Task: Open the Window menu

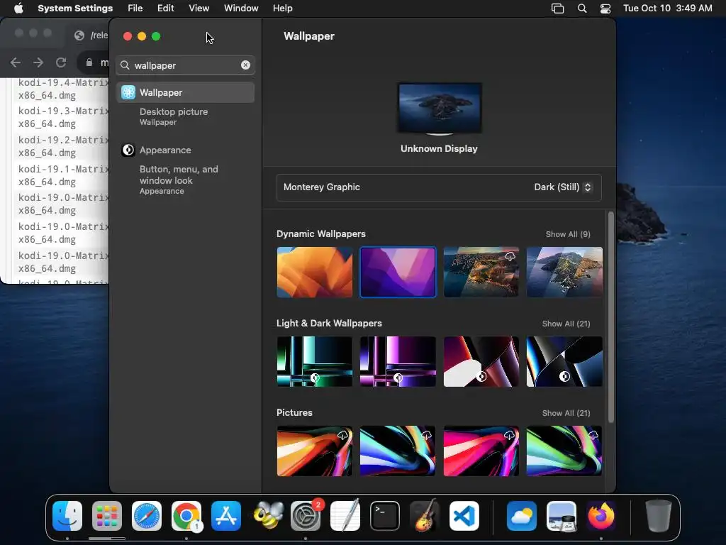Action: click(241, 9)
